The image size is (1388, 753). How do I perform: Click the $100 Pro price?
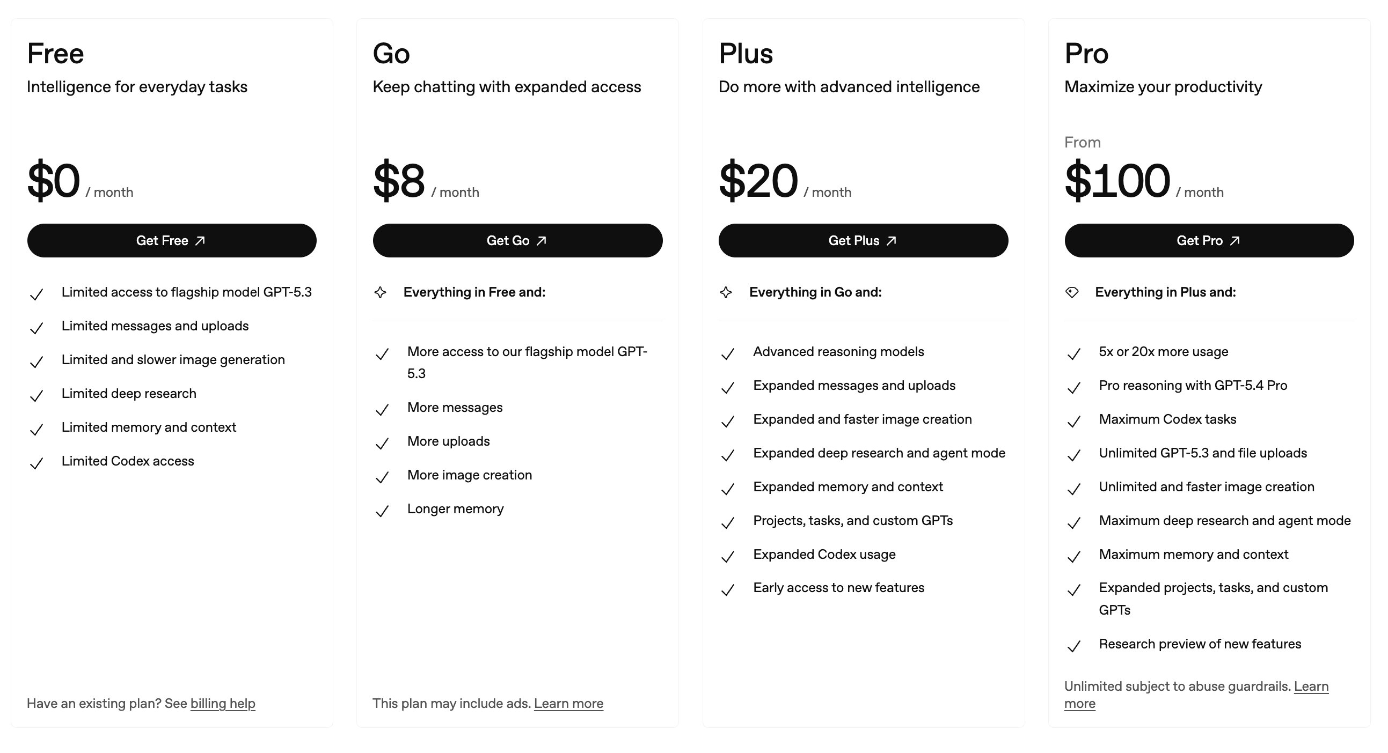click(x=1117, y=181)
